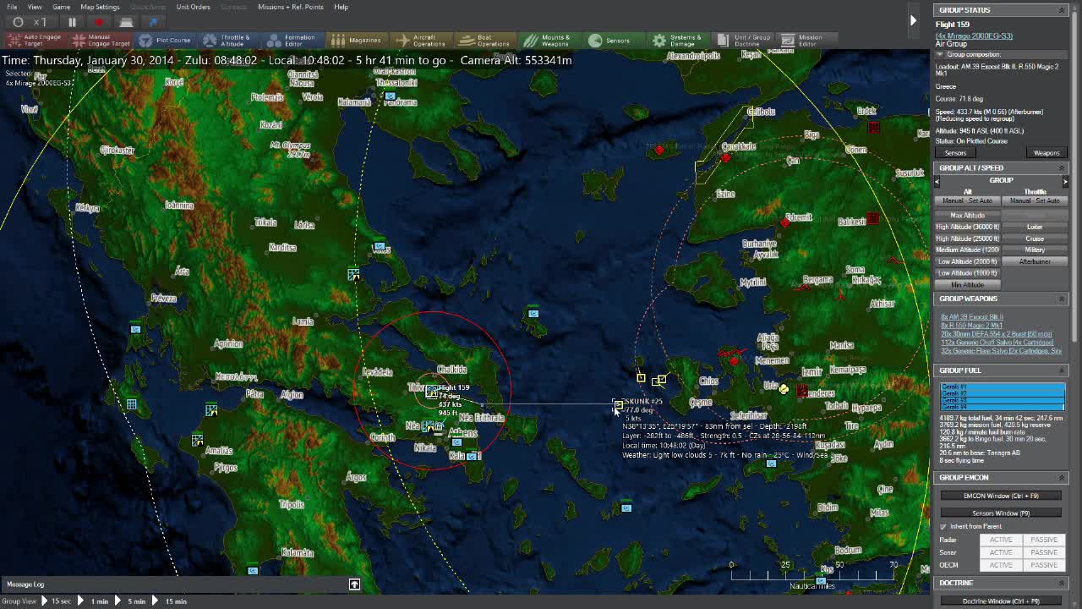
Task: Open the Map Settings menu
Action: click(x=100, y=7)
